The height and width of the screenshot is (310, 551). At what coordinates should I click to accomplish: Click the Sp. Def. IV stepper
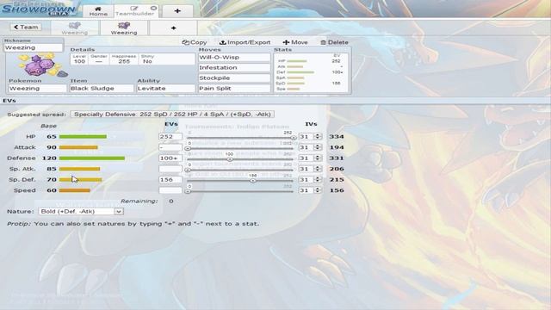(318, 180)
